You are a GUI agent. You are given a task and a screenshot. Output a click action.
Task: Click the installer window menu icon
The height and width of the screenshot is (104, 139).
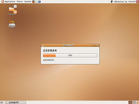tap(43, 45)
